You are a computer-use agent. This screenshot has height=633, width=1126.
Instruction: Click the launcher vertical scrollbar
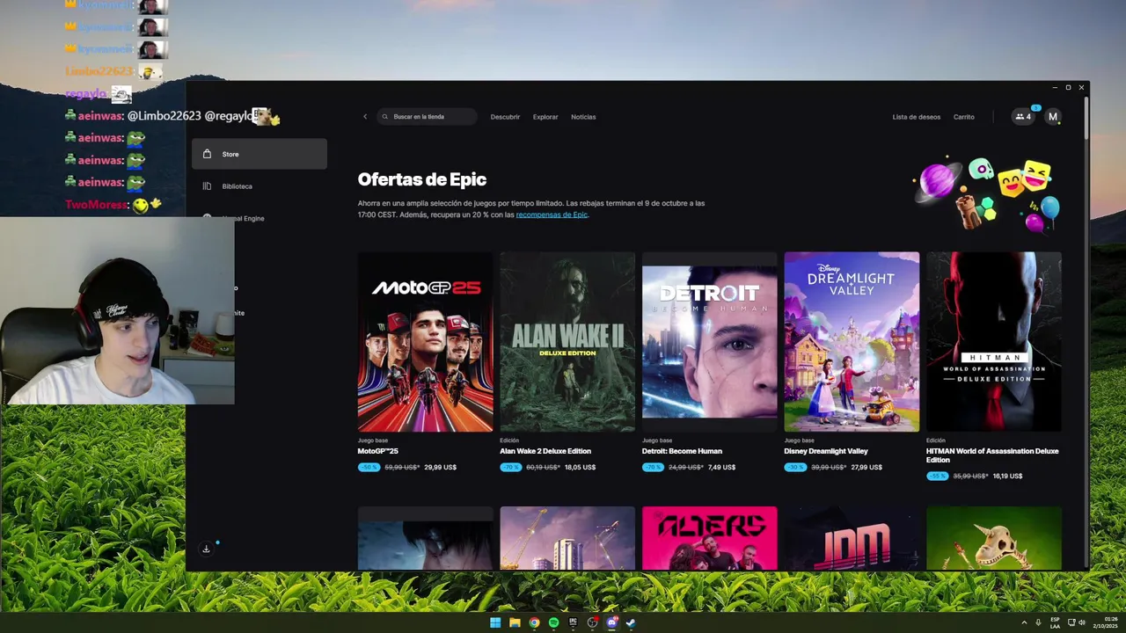coord(1086,116)
